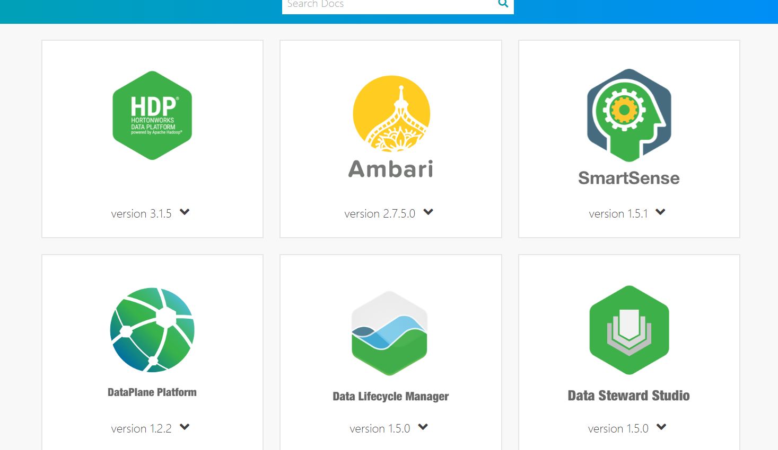Select the SmartSense head-and-gear logo
This screenshot has height=450, width=778.
629,115
